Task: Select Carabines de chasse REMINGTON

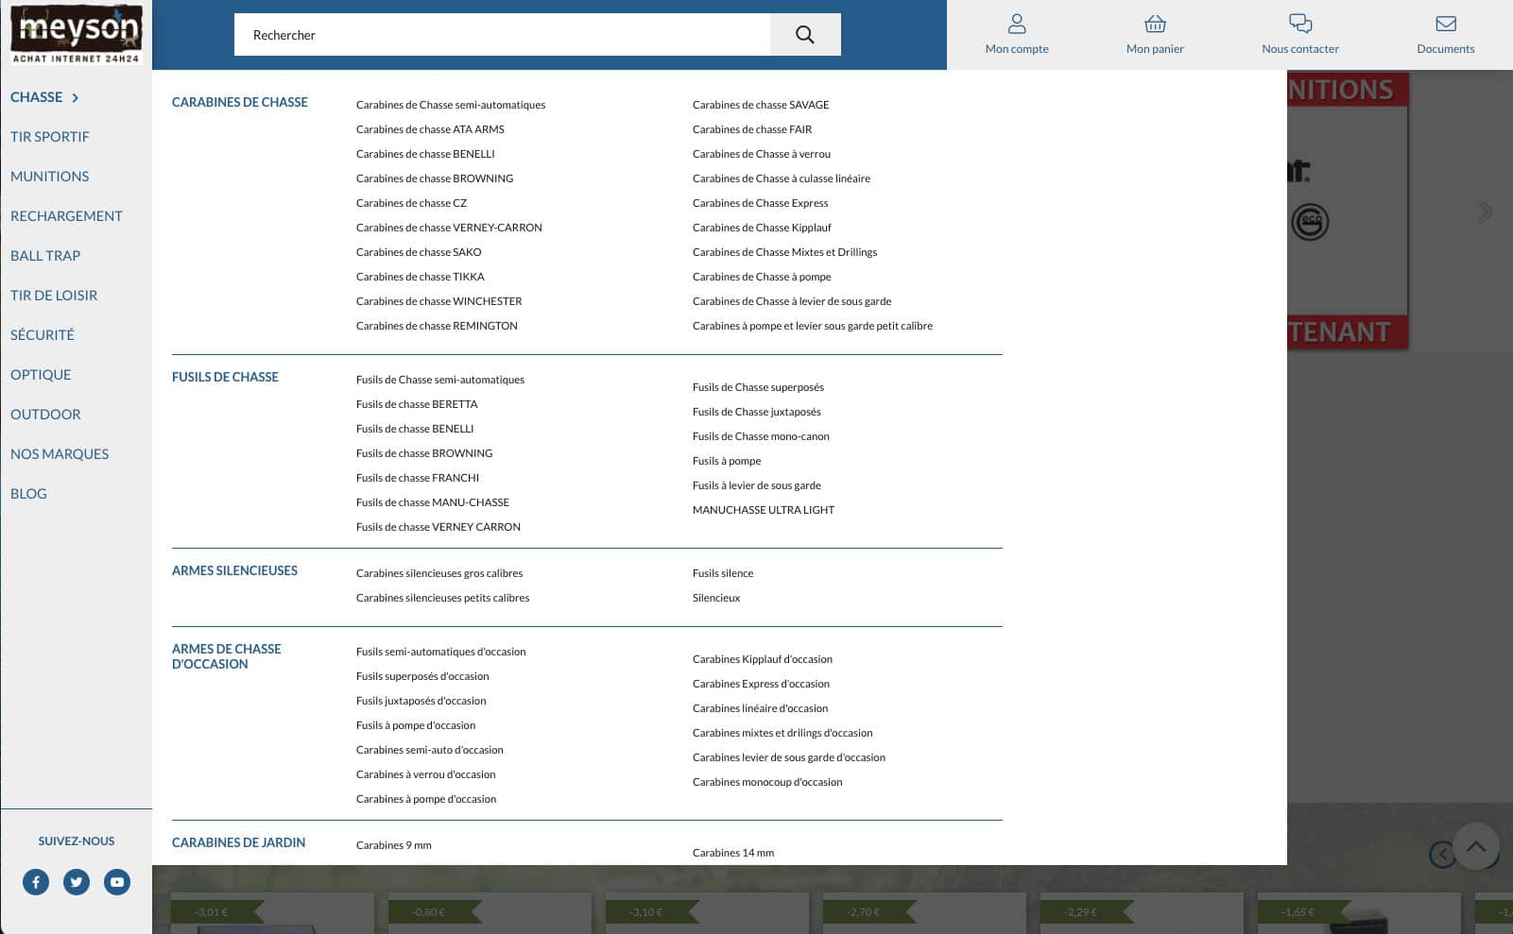Action: click(437, 326)
